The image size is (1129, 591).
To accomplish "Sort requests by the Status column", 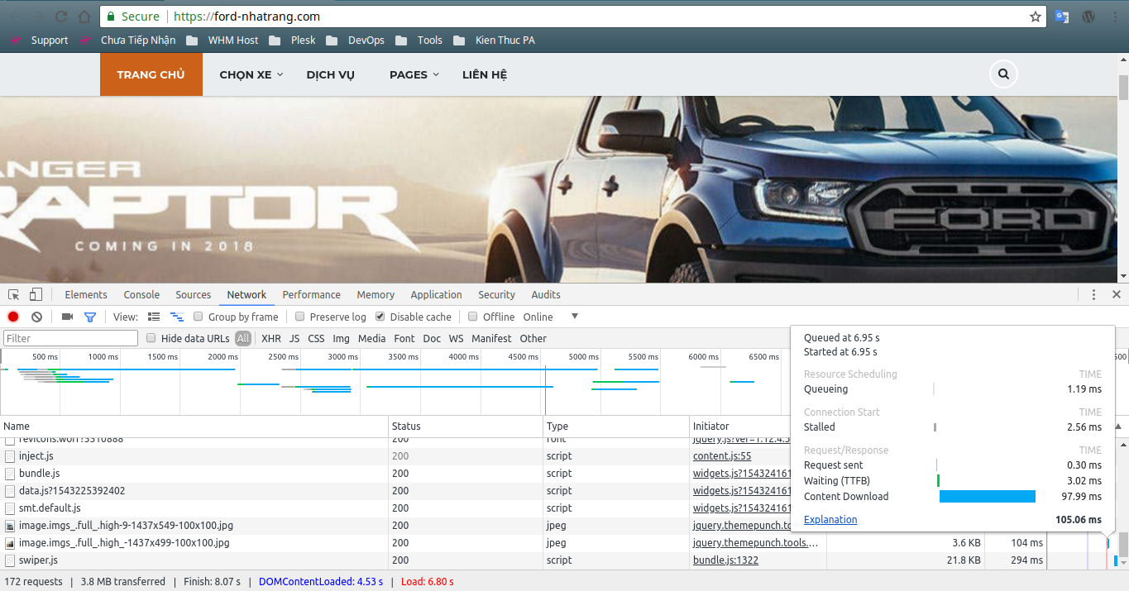I will click(x=466, y=427).
